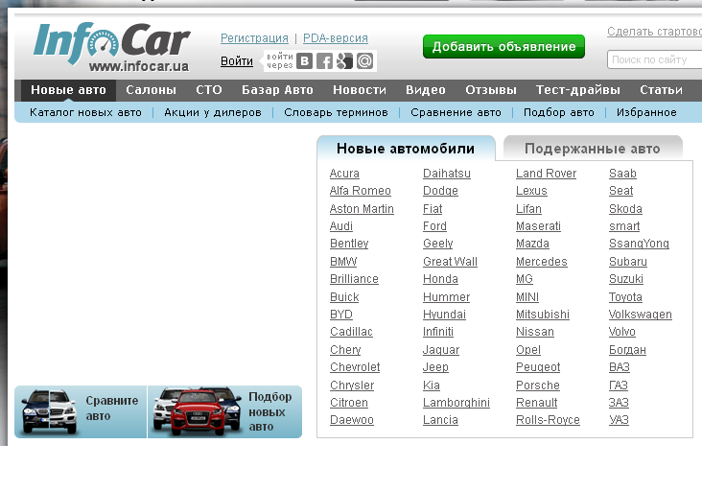This screenshot has height=491, width=702.
Task: Click the Сравните авто car image
Action: (x=49, y=411)
